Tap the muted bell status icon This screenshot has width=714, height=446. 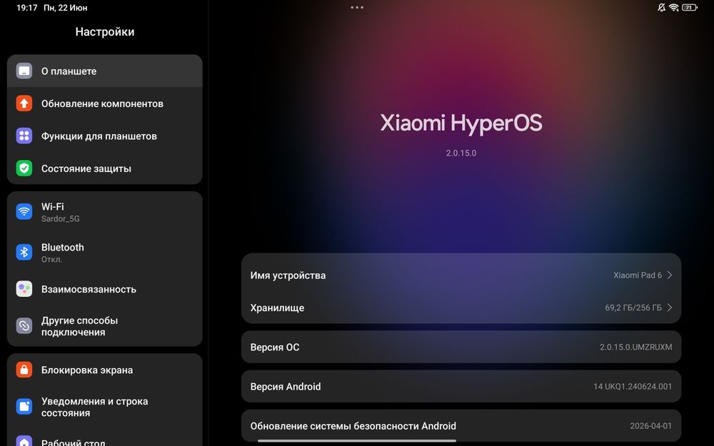point(661,7)
